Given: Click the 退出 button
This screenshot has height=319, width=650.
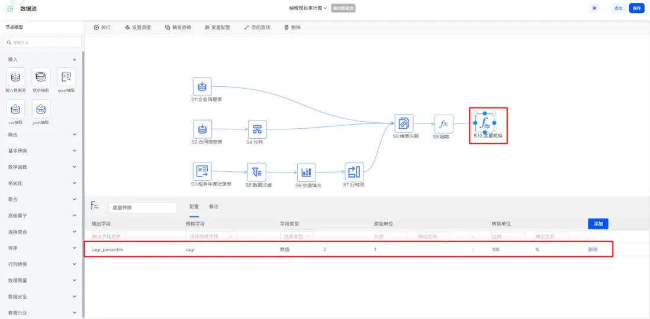Looking at the screenshot, I should click(x=619, y=8).
